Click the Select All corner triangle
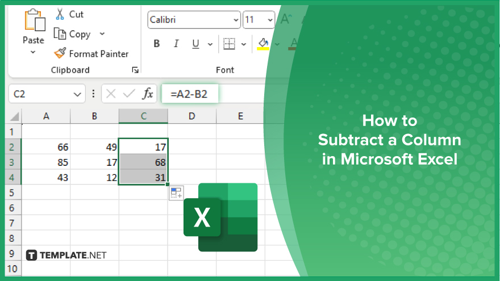 pos(14,116)
